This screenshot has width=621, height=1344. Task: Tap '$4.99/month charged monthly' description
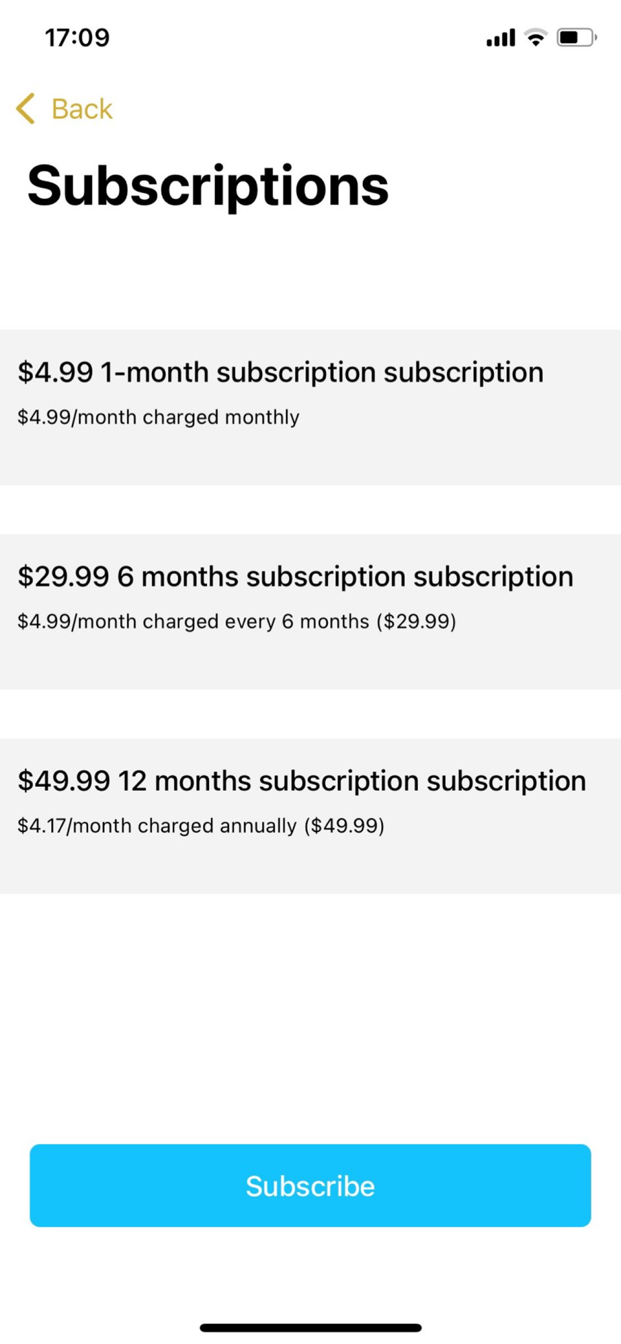159,417
